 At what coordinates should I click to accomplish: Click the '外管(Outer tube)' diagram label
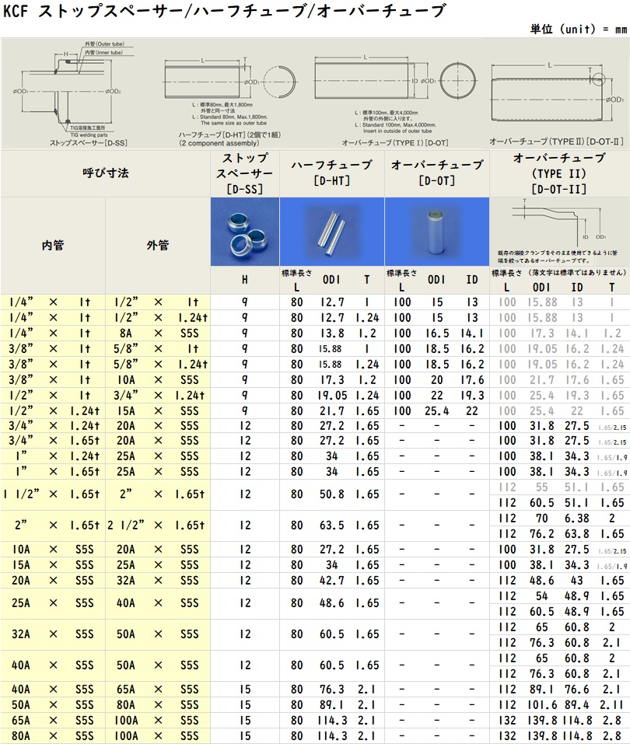pos(104,44)
